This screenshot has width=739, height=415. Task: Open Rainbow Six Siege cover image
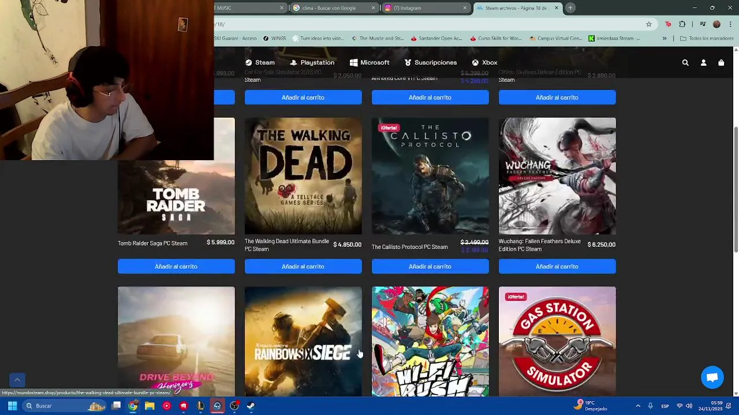303,341
